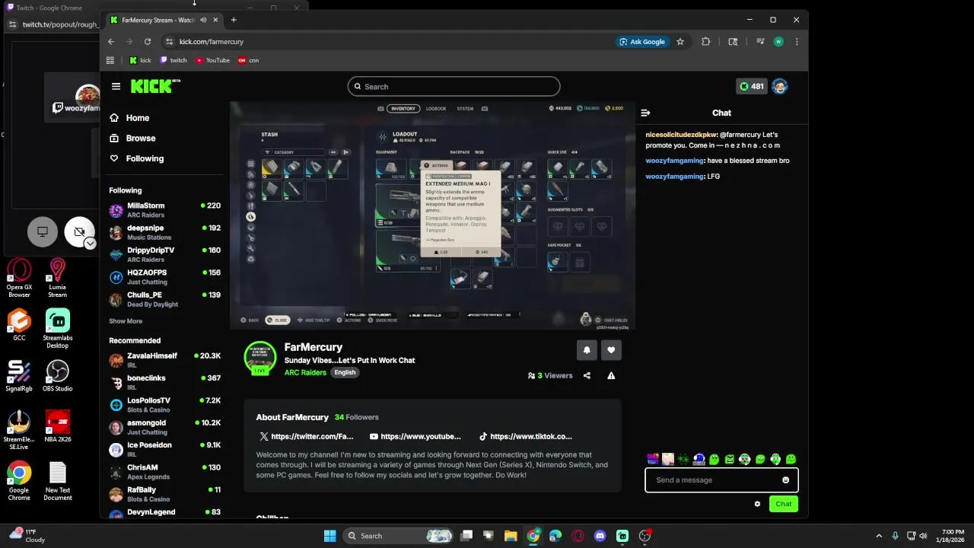Mute the FarMercury Stream tab audio
This screenshot has width=974, height=548.
pos(203,20)
